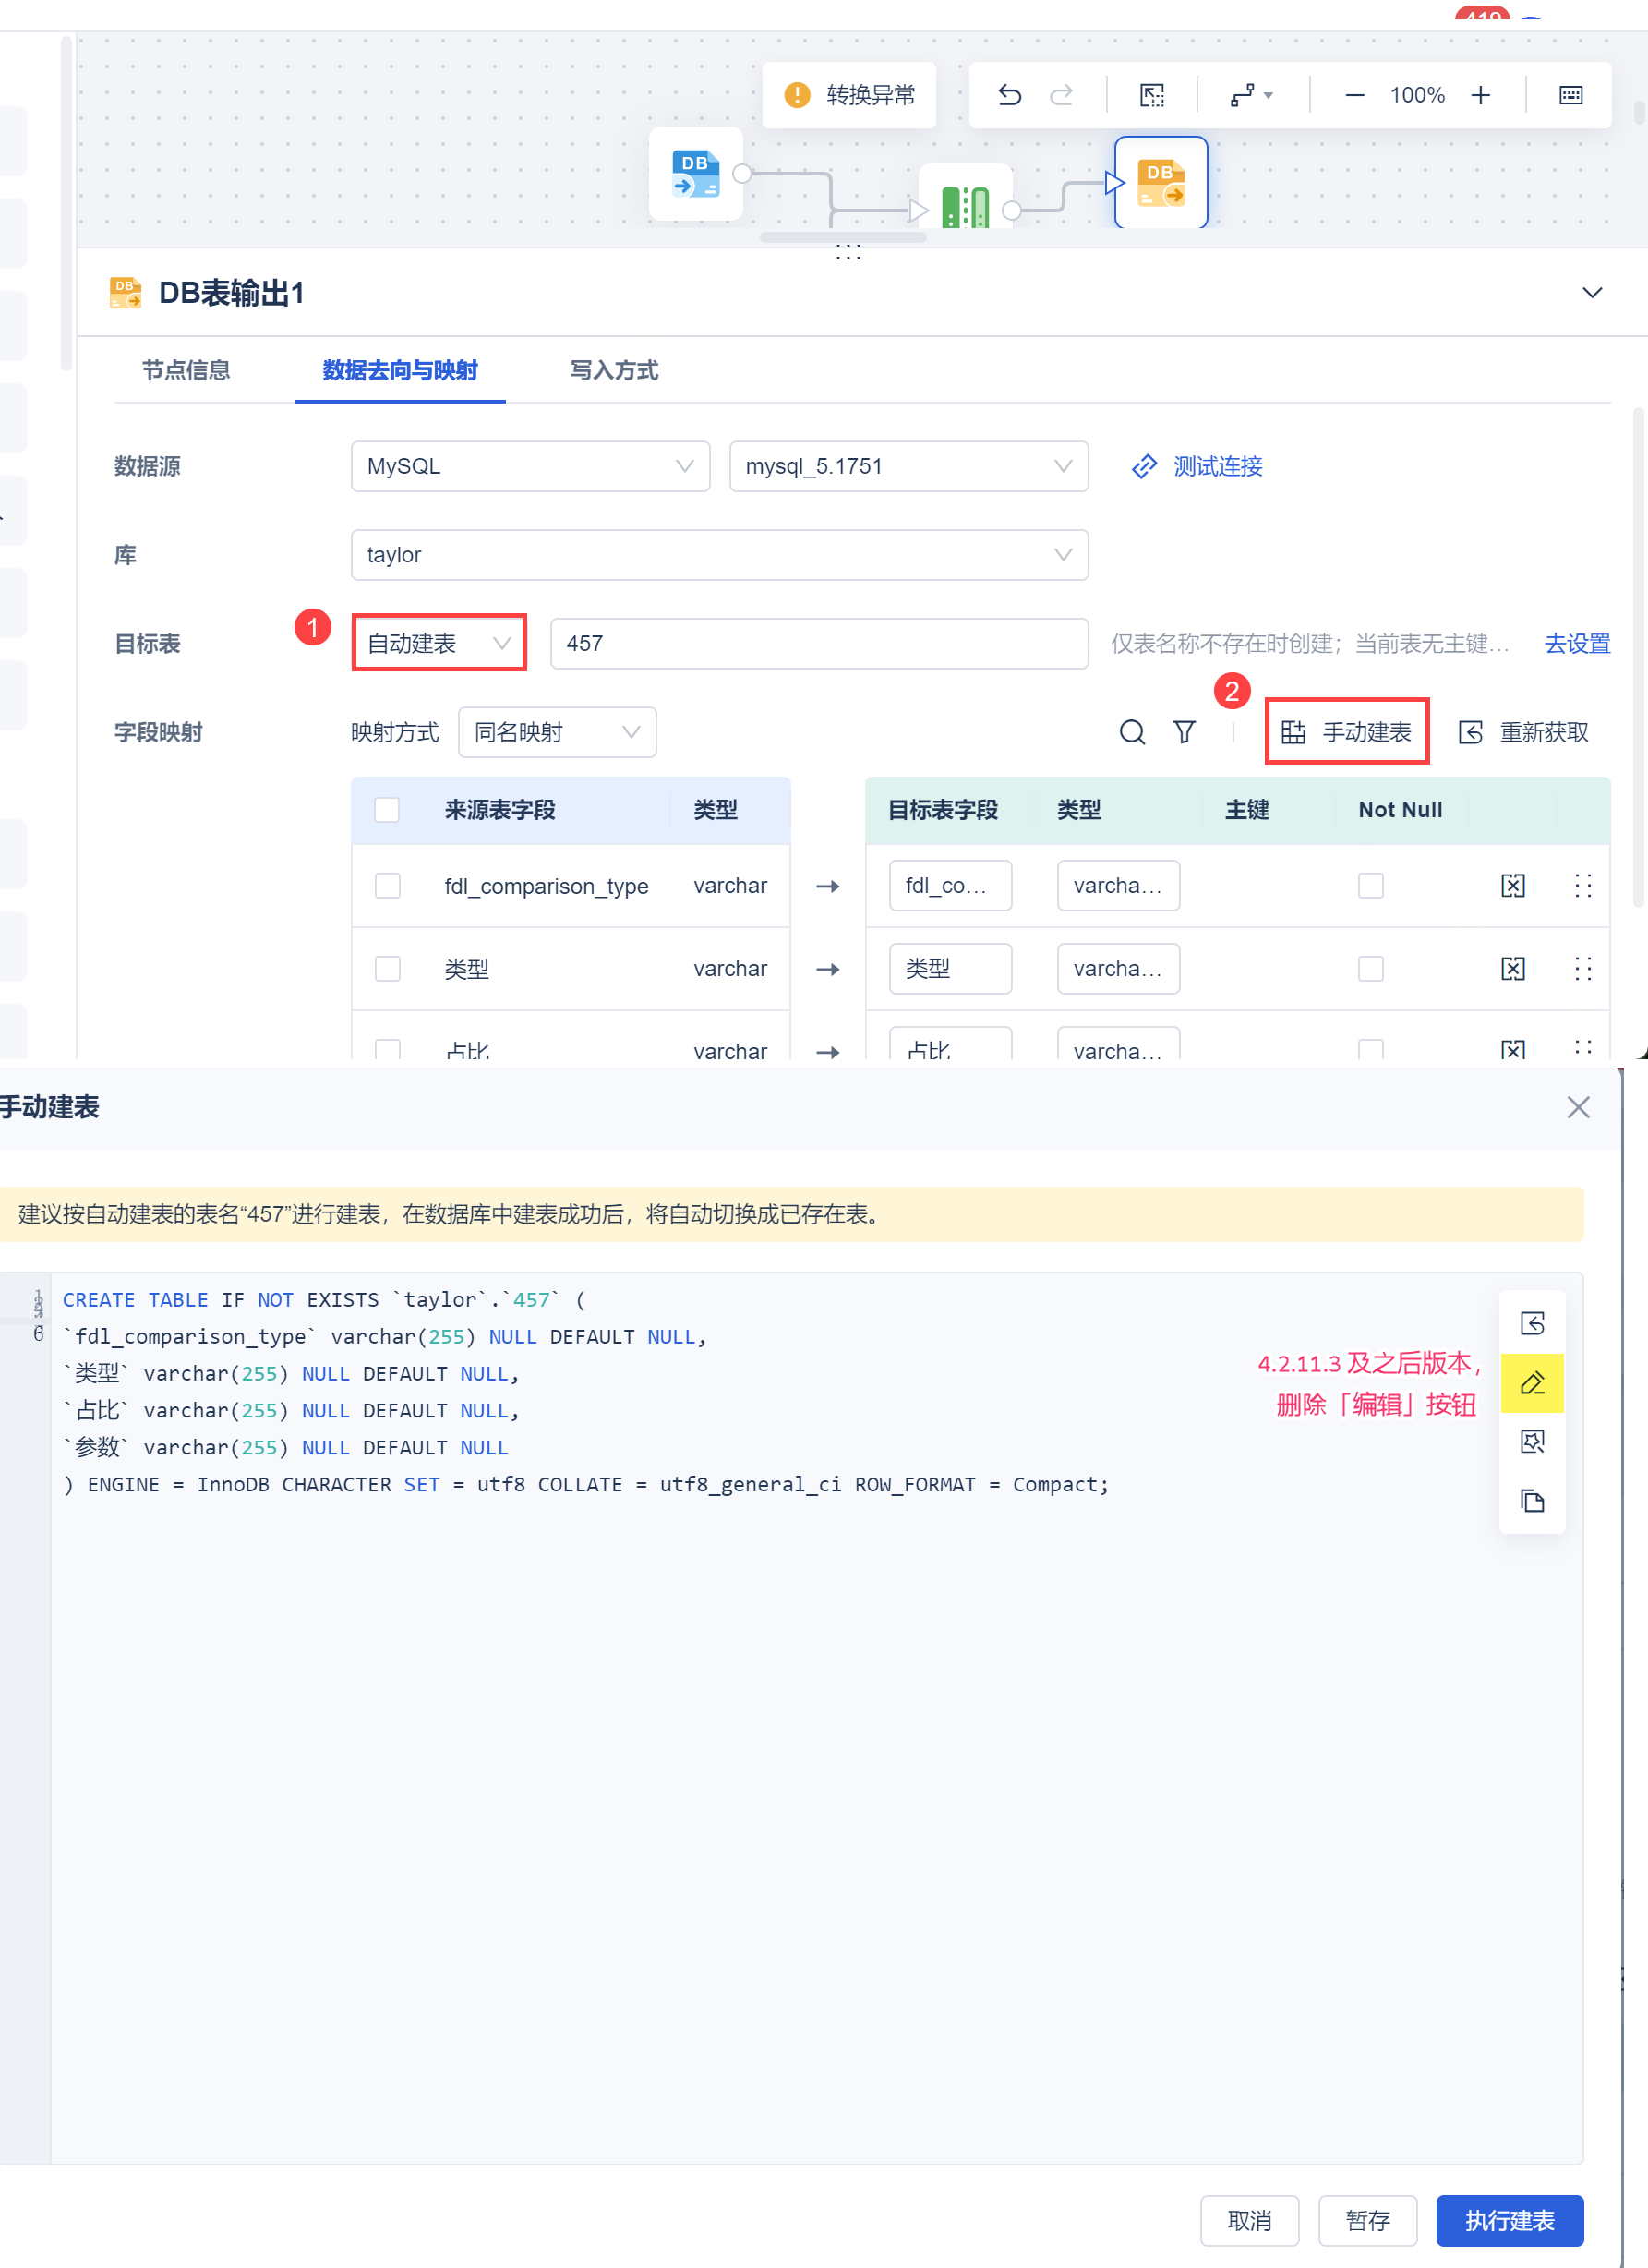Click the search icon above field mapping
Screen dimensions: 1648x2268
click(x=1132, y=732)
